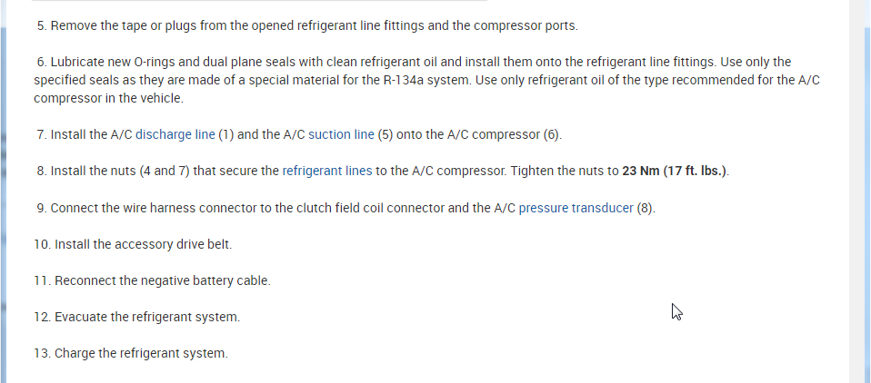Open the "pressure transducer" link
Screen dimensions: 871x383
tap(576, 208)
